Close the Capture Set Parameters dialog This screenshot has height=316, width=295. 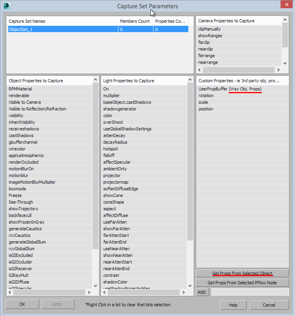click(286, 5)
